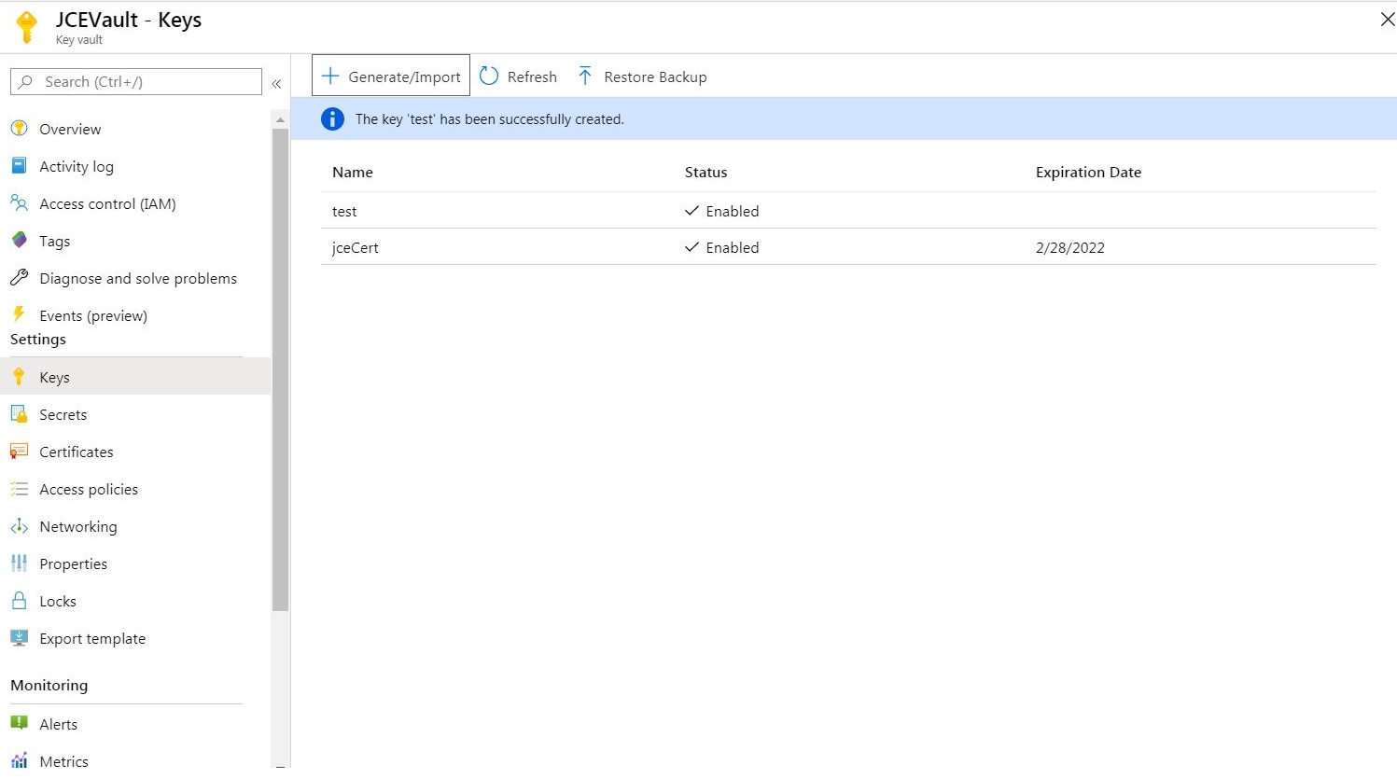Open the Tags page

pos(53,241)
